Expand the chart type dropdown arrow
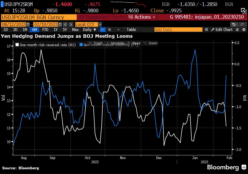Screen dimensions: 248x174 (118, 30)
